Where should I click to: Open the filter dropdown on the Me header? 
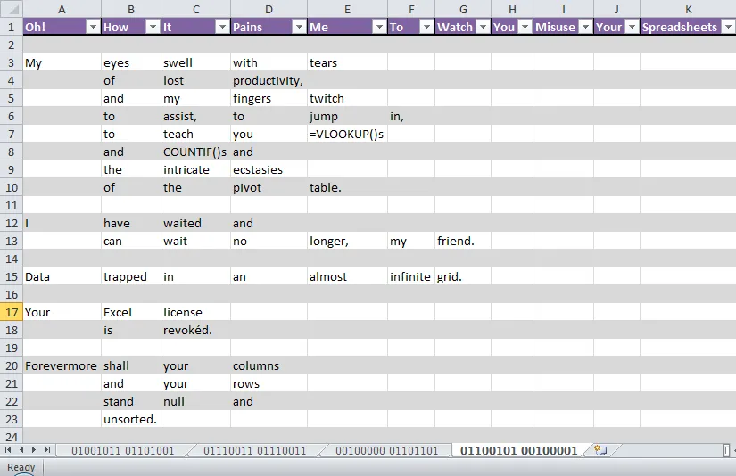click(379, 27)
